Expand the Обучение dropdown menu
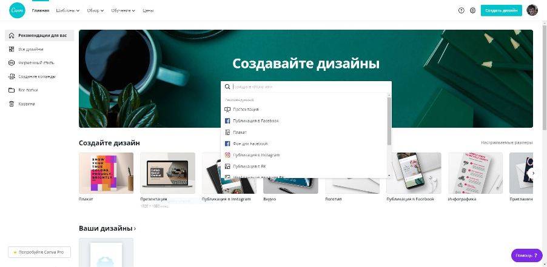The width and height of the screenshot is (547, 267). 122,10
